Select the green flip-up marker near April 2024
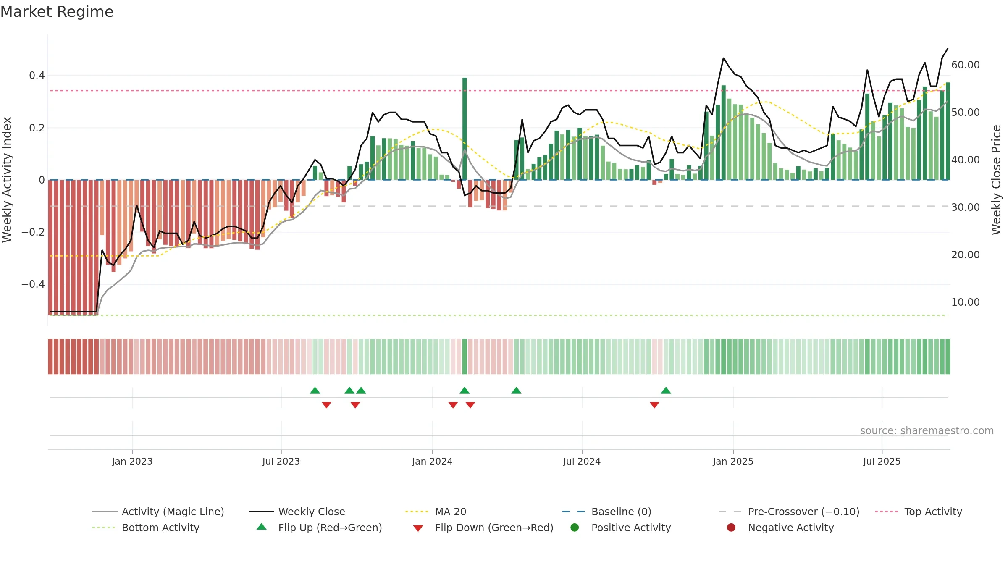 pos(516,390)
